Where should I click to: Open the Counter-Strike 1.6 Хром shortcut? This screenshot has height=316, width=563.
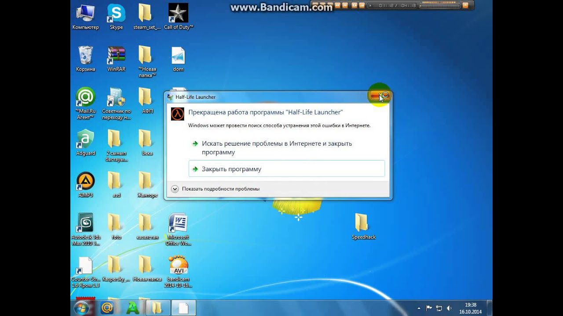click(85, 272)
